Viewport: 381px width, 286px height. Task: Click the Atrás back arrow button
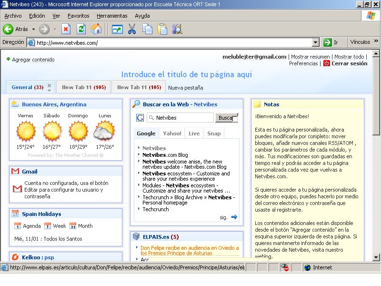(8, 29)
